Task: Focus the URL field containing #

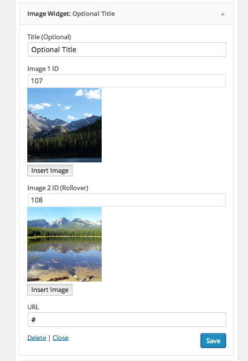Action: coord(127,320)
